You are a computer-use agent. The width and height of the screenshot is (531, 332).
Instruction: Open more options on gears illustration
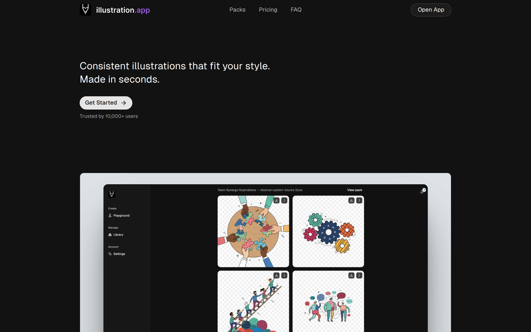point(359,201)
